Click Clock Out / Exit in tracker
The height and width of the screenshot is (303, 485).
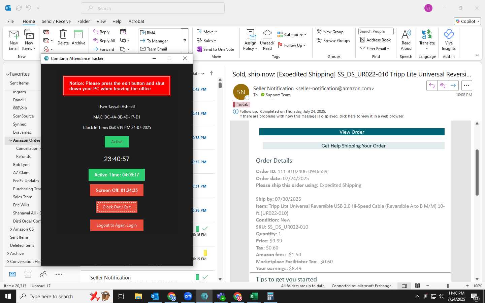[117, 207]
